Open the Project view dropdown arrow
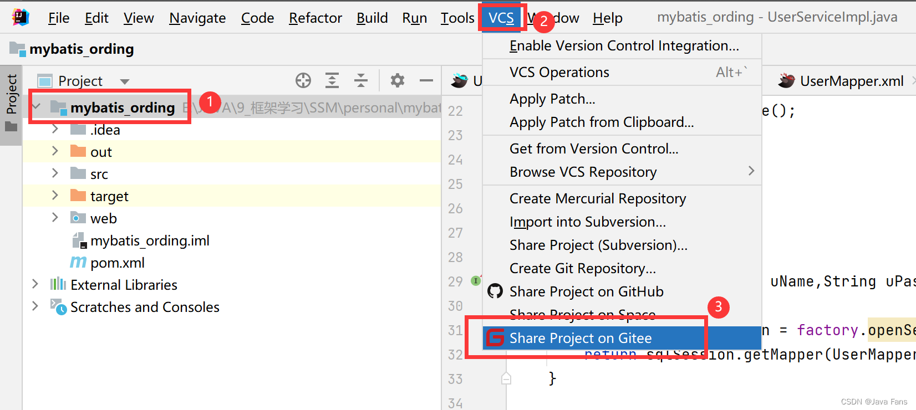916x410 pixels. coord(125,81)
